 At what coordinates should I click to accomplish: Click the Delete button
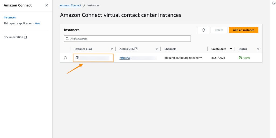(219, 30)
